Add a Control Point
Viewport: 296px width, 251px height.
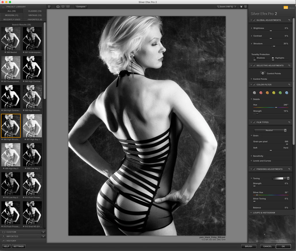tap(263, 74)
